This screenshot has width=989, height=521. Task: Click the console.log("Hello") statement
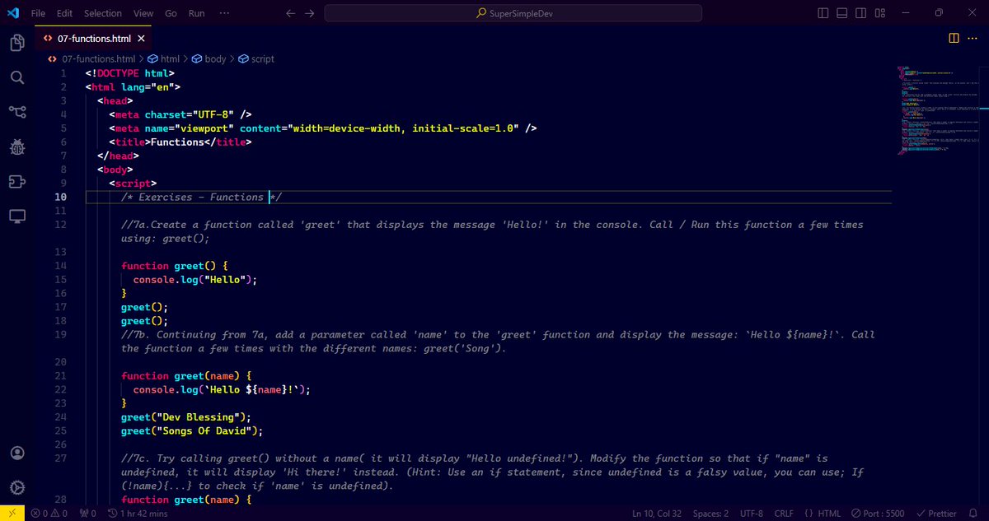(195, 279)
